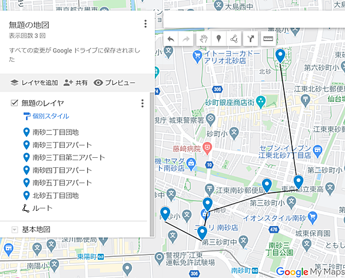This screenshot has width=345, height=278.
Task: Select the hand pan tool
Action: pyautogui.click(x=204, y=39)
